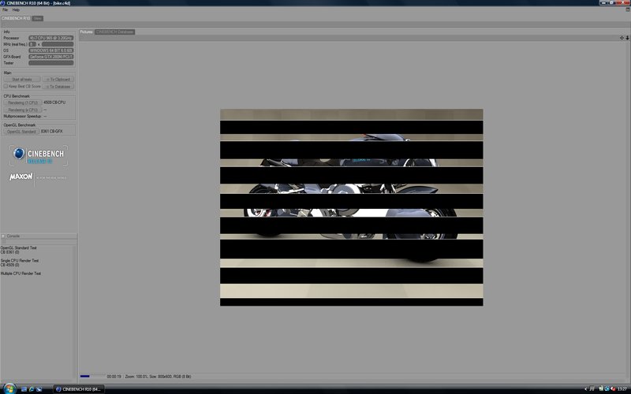Click the rendered bike picture
This screenshot has width=631, height=394.
(x=351, y=207)
